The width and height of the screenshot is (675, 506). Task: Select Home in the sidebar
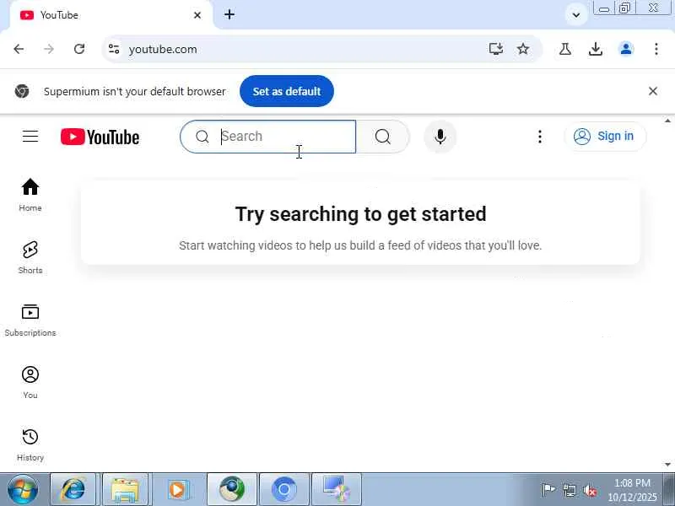[30, 195]
